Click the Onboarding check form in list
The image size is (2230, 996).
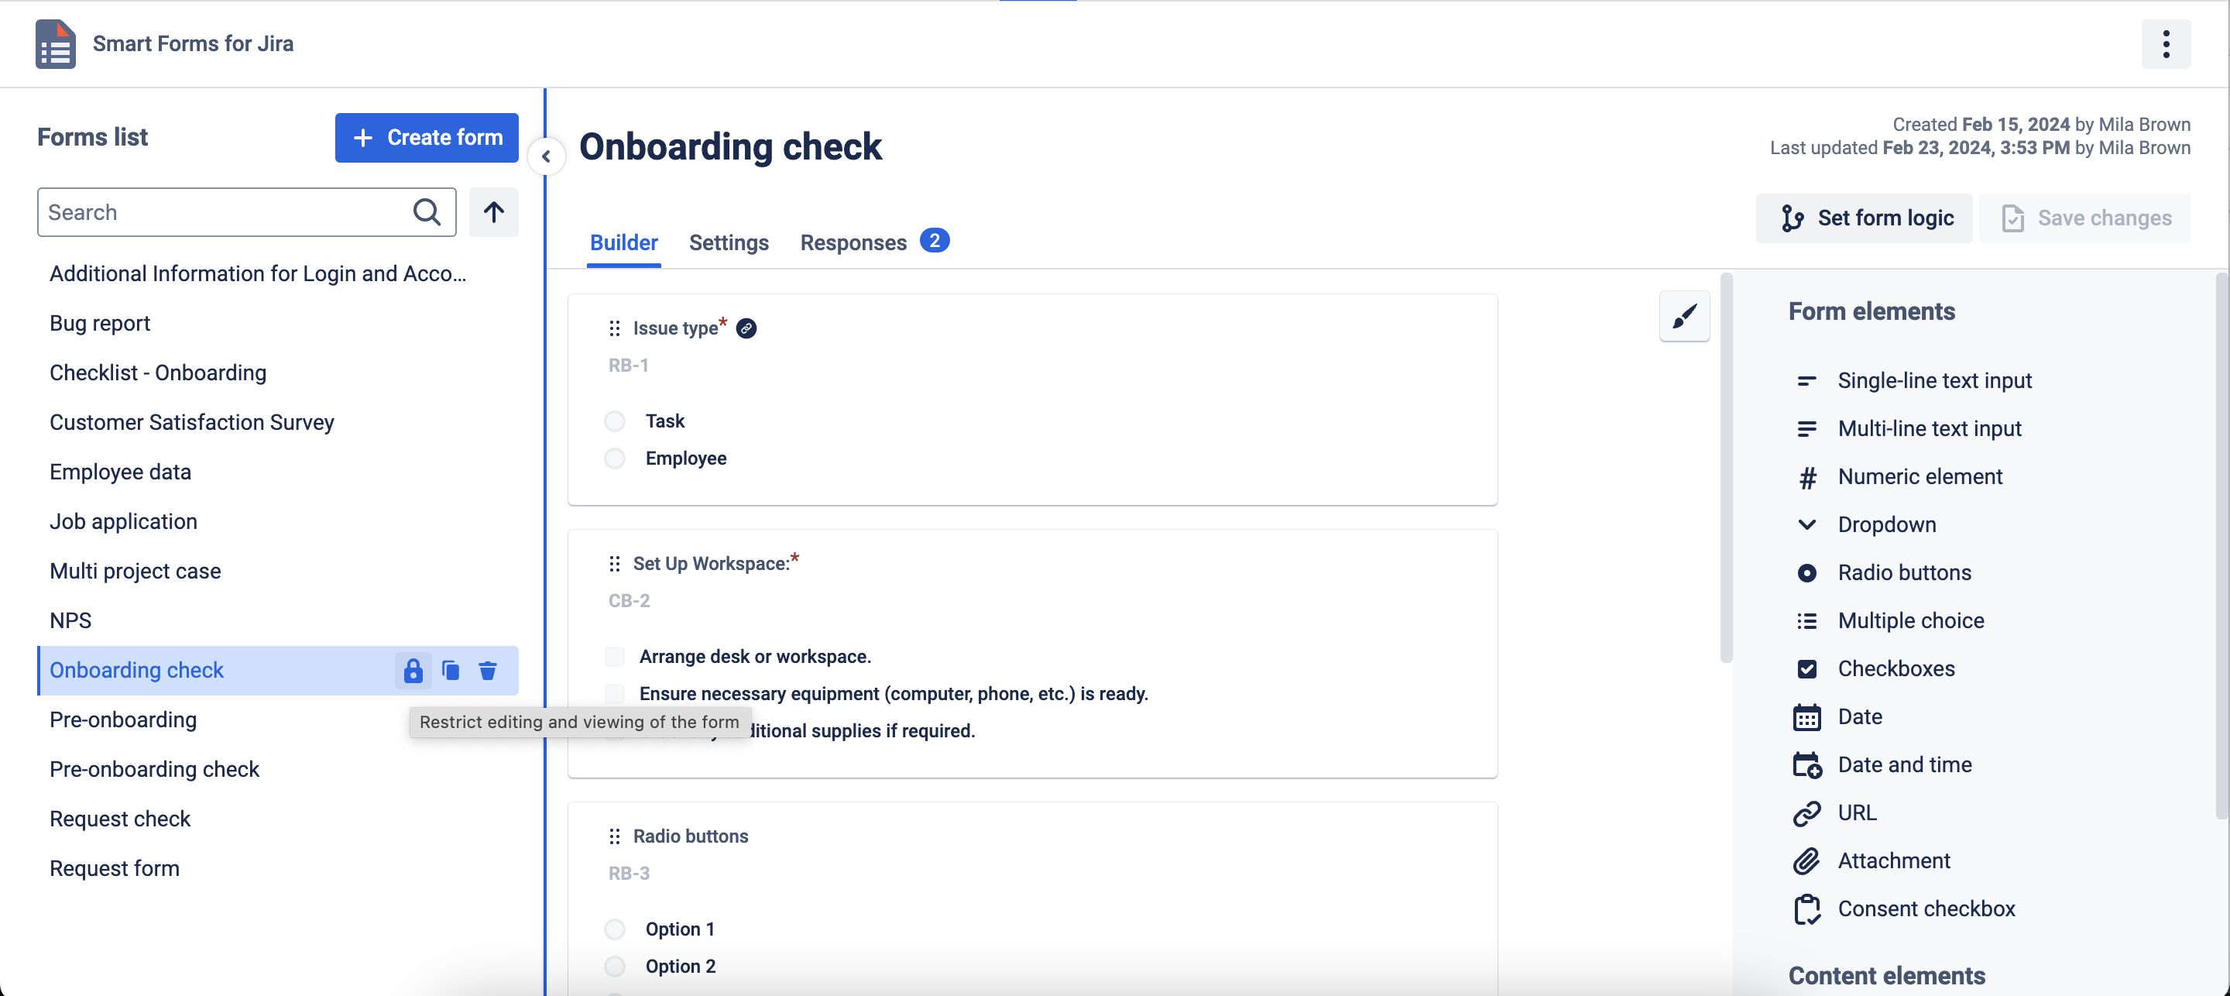[x=136, y=668]
